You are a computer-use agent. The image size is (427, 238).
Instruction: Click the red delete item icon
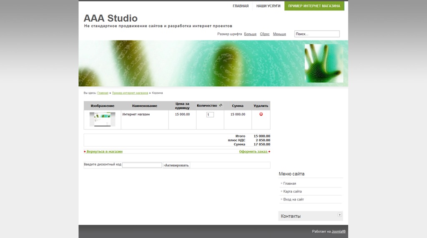point(261,114)
